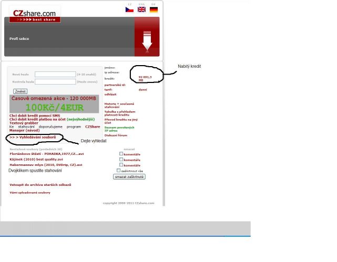Open Tabulka s přehledem platnosti kreditu

120,113
